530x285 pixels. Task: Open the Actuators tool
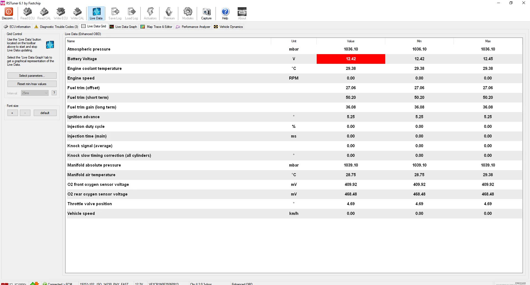coord(150,14)
